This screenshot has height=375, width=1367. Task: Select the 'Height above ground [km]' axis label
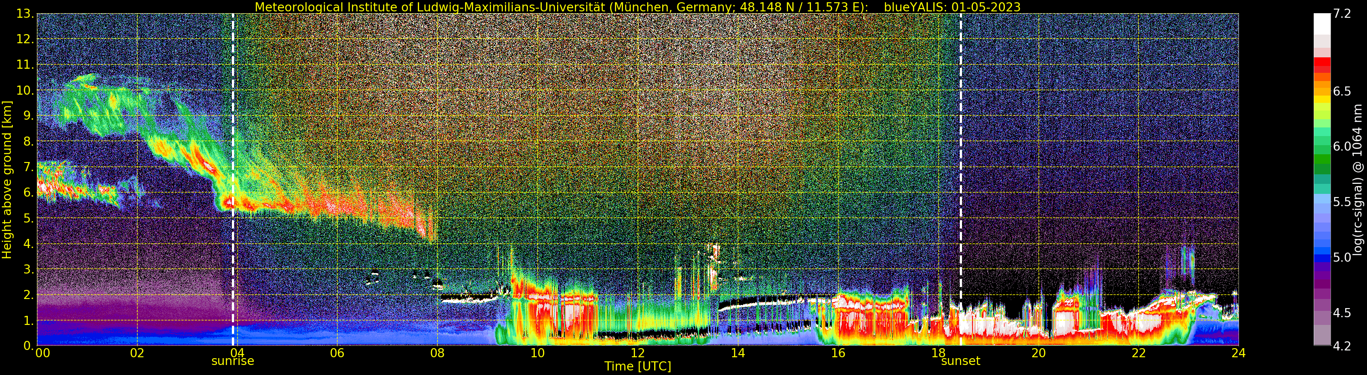point(7,179)
